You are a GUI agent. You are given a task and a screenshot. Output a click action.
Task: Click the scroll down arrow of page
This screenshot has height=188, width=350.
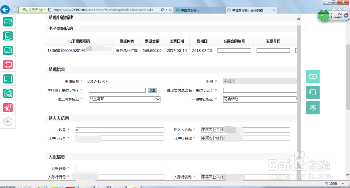point(348,175)
